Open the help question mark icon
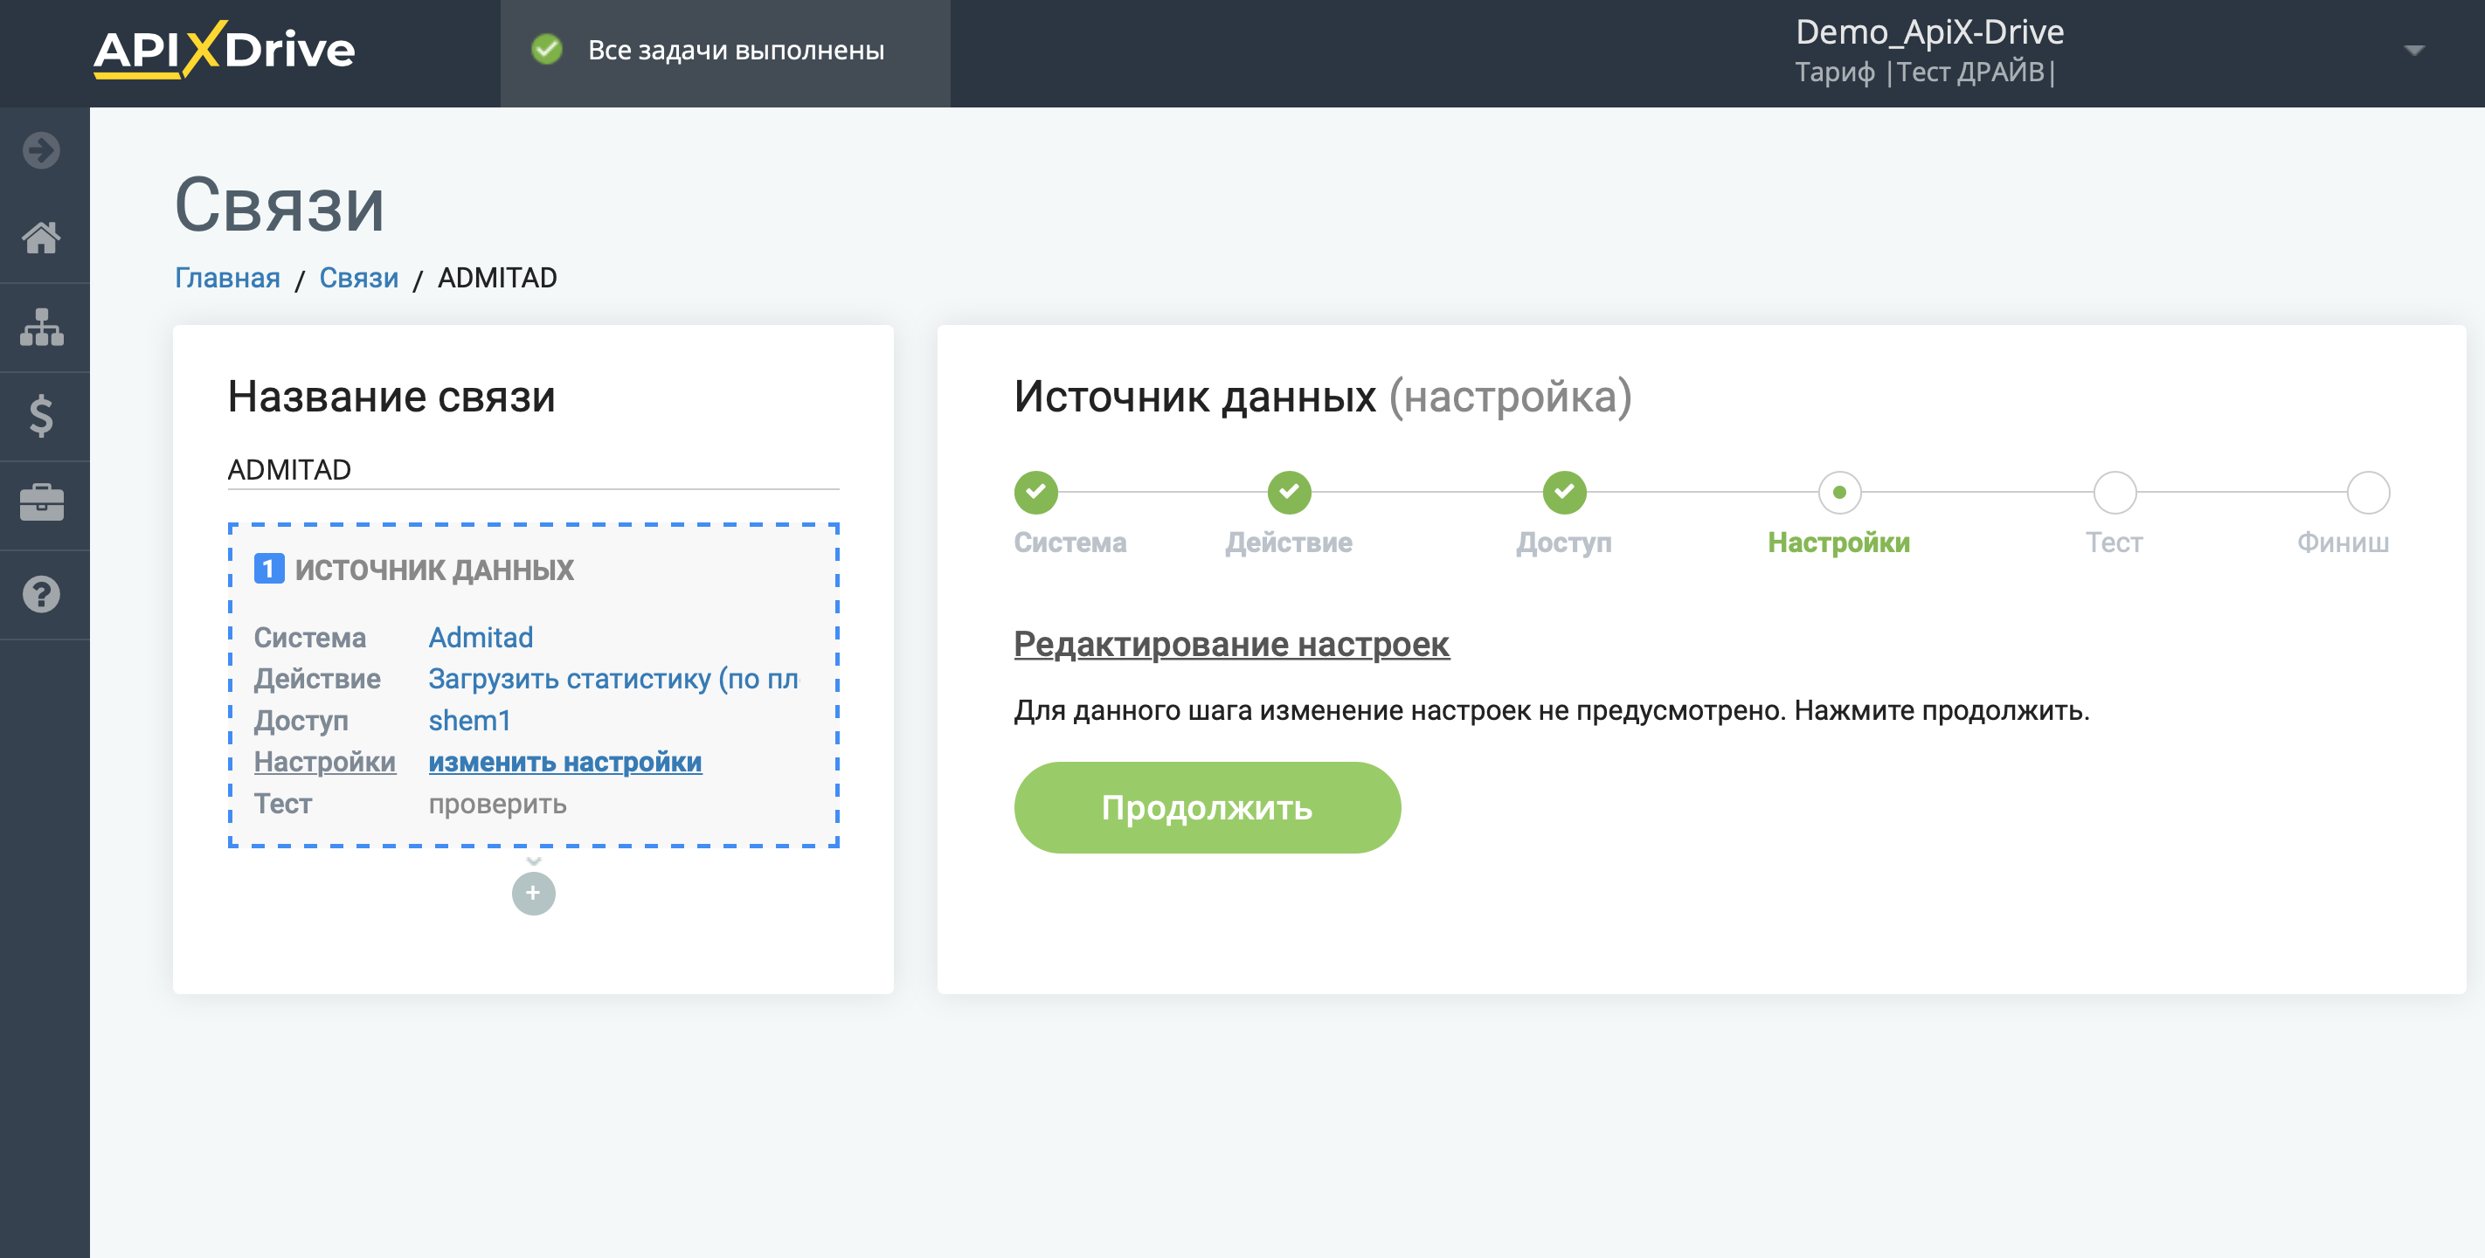Screen dimensions: 2485x1258 coord(41,594)
